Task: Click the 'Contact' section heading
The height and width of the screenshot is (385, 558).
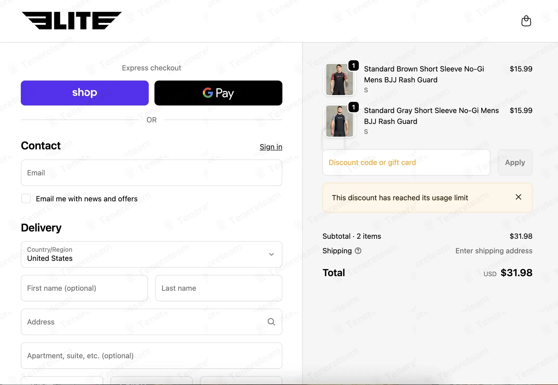Action: (x=41, y=145)
